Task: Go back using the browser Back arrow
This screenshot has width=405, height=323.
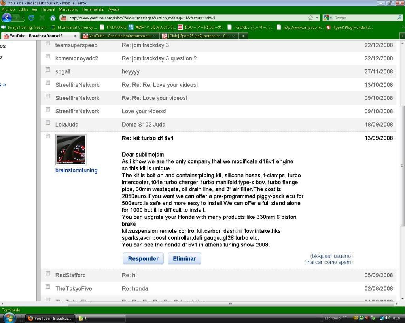Action: pos(7,18)
